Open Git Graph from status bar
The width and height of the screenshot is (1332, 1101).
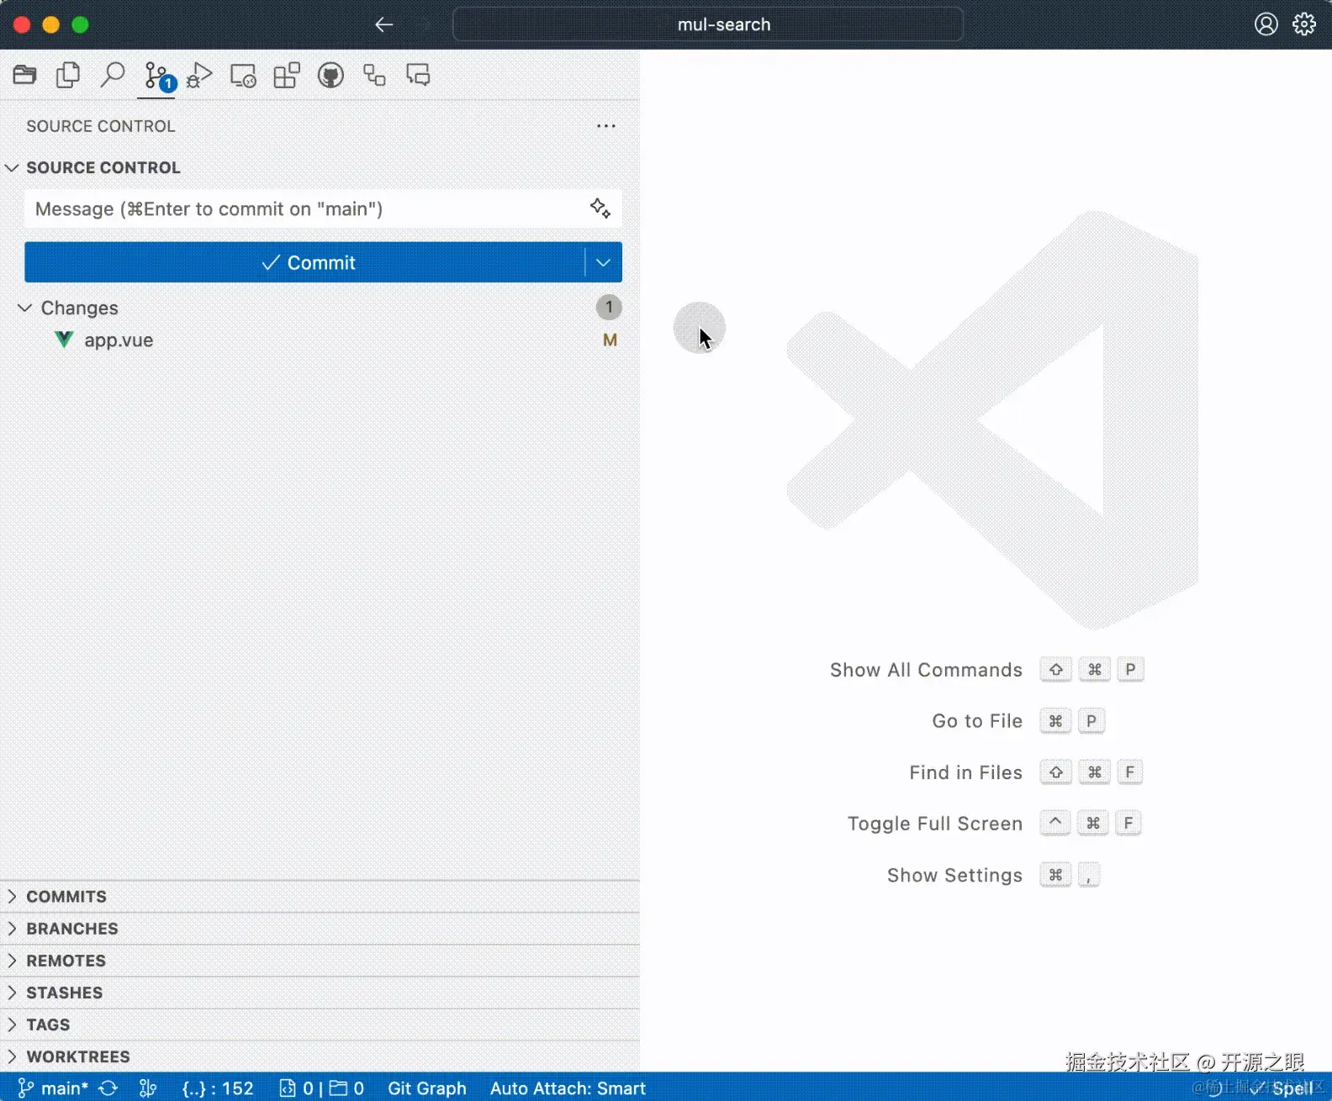pos(426,1088)
